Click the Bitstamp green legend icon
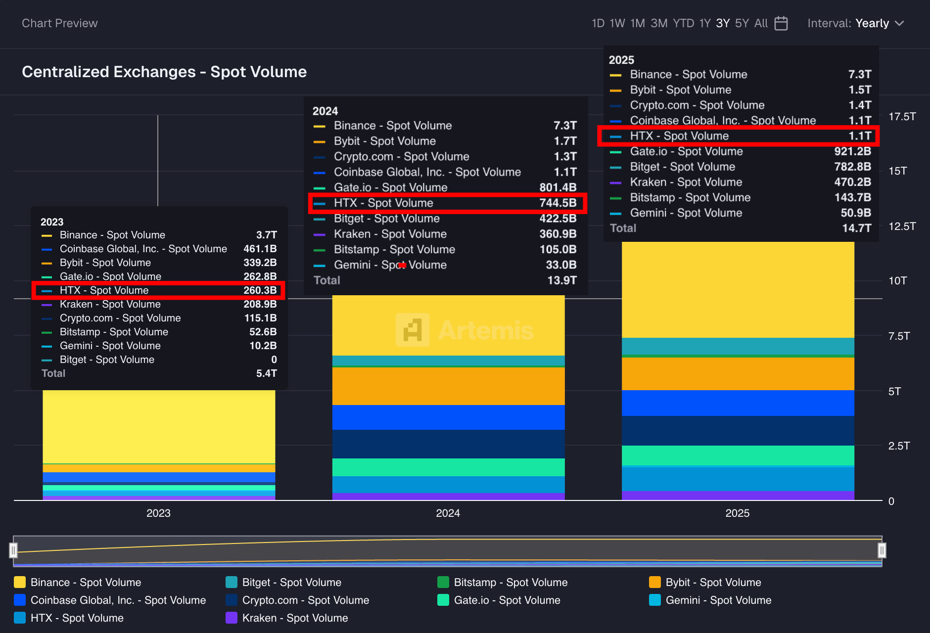Viewport: 930px width, 633px height. 443,582
